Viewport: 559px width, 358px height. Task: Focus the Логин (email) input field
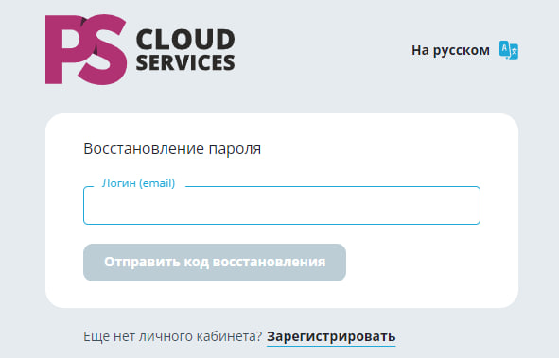(282, 205)
